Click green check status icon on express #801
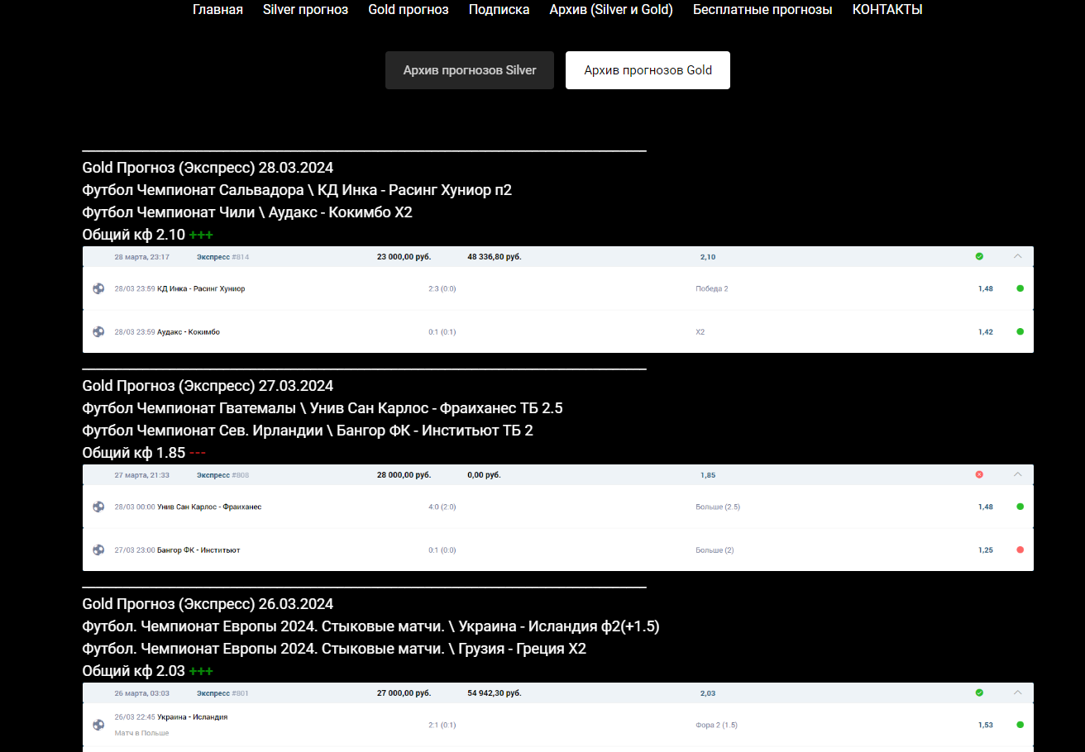 pyautogui.click(x=979, y=693)
